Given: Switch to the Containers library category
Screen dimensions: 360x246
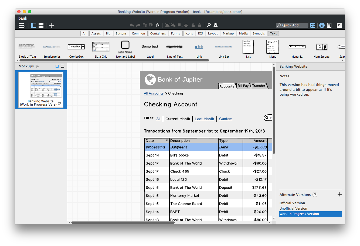Looking at the screenshot, I should click(158, 33).
